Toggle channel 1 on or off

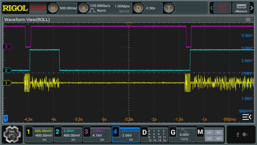click(x=29, y=132)
